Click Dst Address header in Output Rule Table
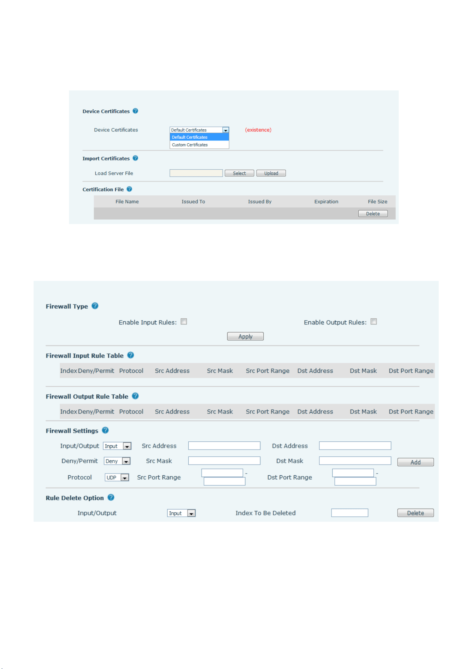The image size is (473, 669). (x=315, y=411)
